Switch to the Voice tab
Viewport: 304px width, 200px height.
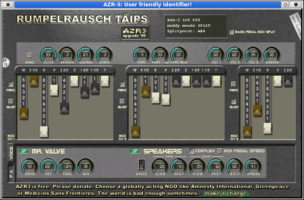pyautogui.click(x=11, y=153)
